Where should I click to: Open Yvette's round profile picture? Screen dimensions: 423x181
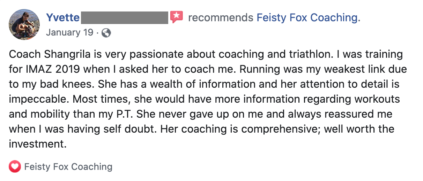[24, 25]
